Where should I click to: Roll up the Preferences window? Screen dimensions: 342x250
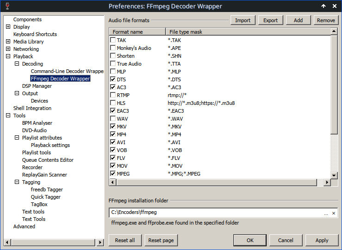pos(324,6)
